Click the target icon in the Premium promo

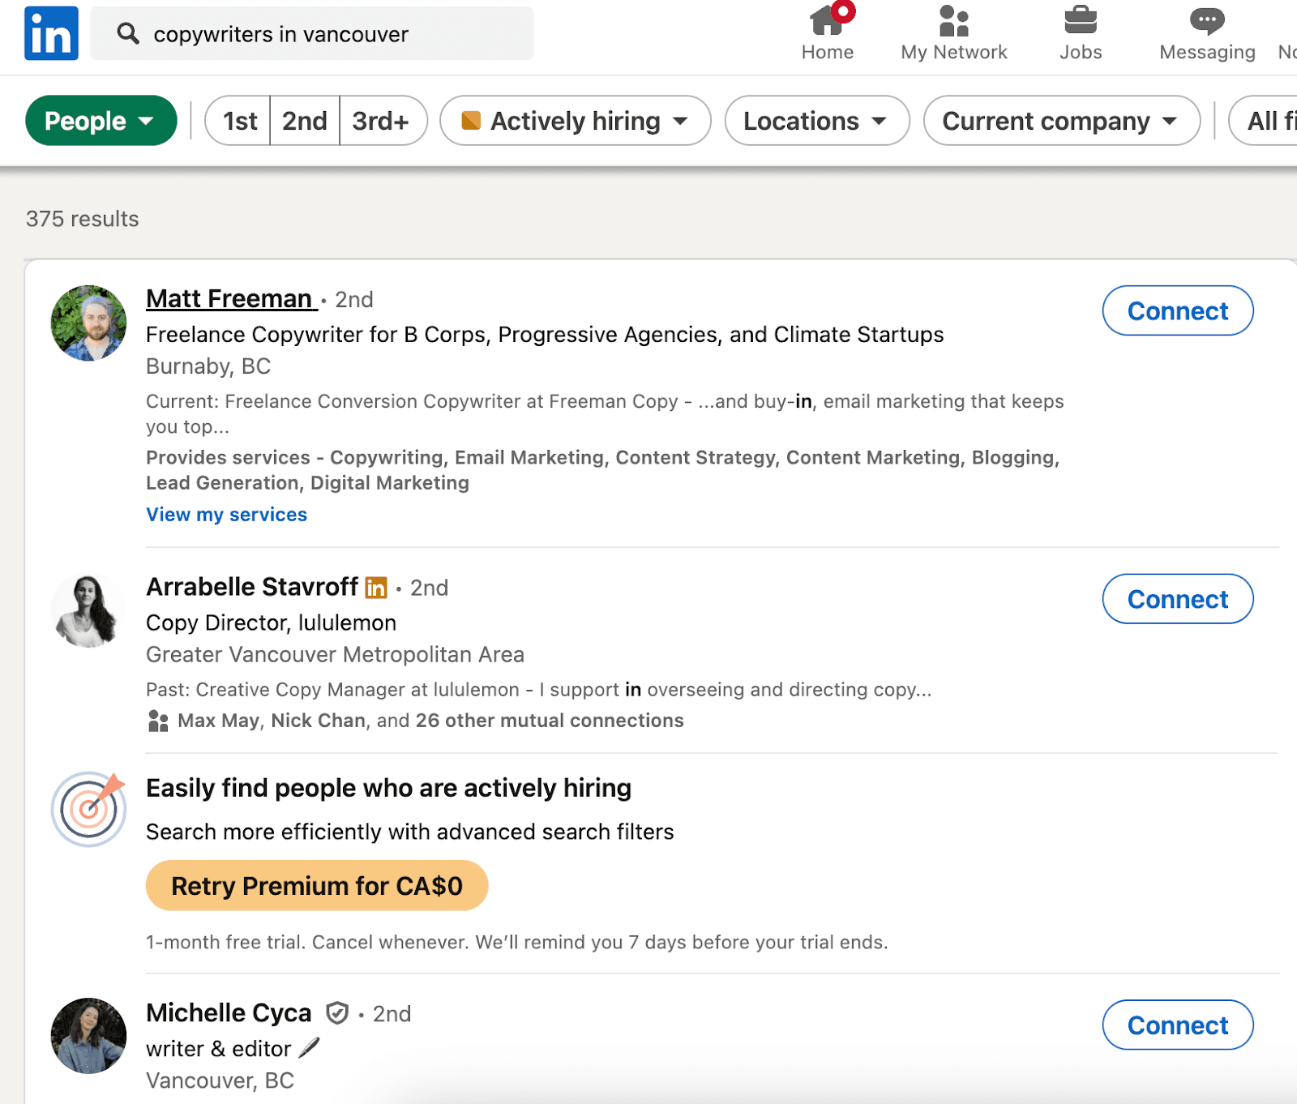(88, 808)
